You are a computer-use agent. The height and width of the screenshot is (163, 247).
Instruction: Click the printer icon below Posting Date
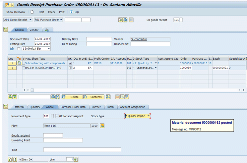12,49
